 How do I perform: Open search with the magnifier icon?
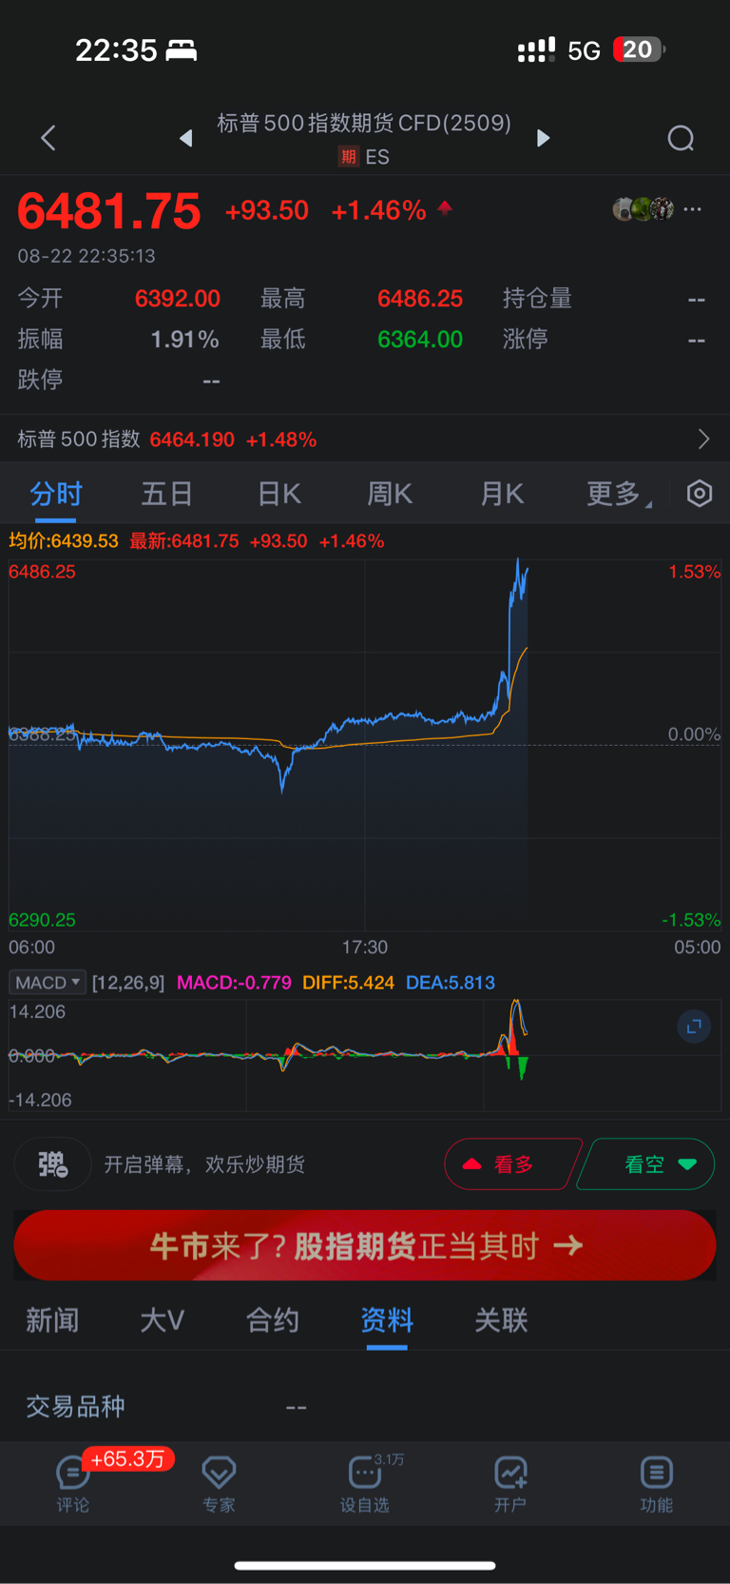(x=681, y=139)
